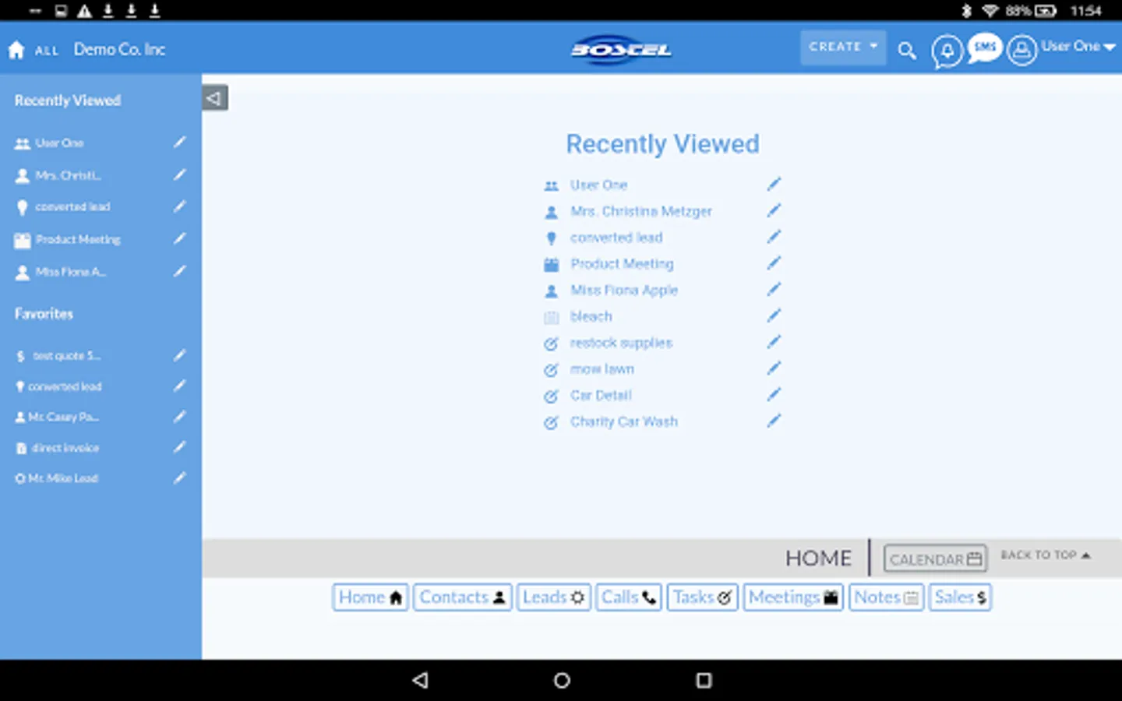Open the Mrs. Christina Metzger contact

click(640, 211)
